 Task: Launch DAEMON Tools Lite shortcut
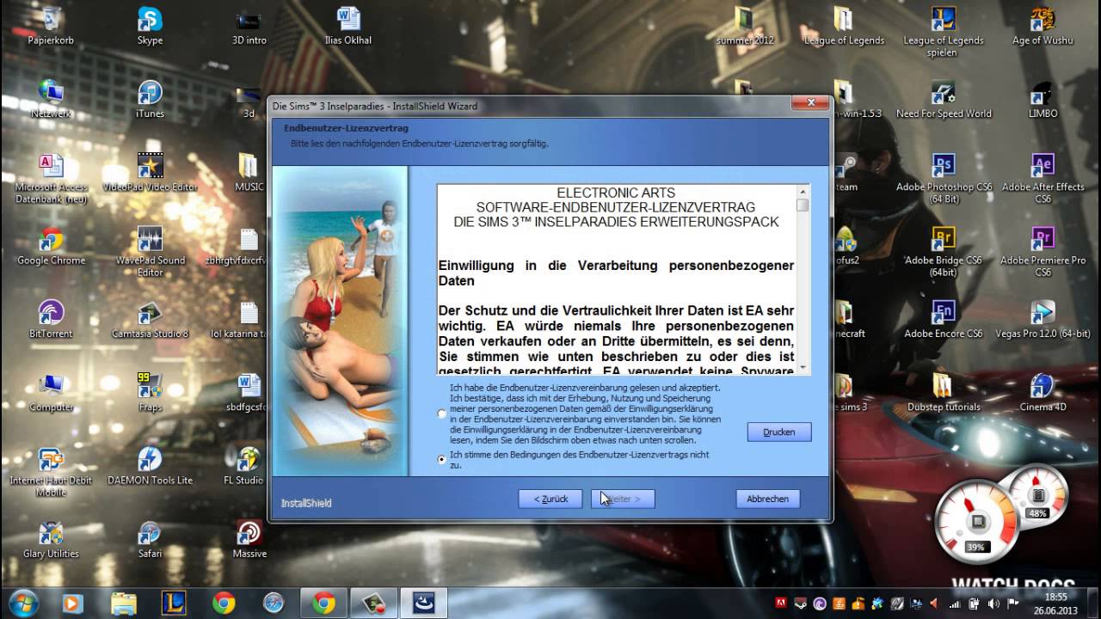click(150, 465)
